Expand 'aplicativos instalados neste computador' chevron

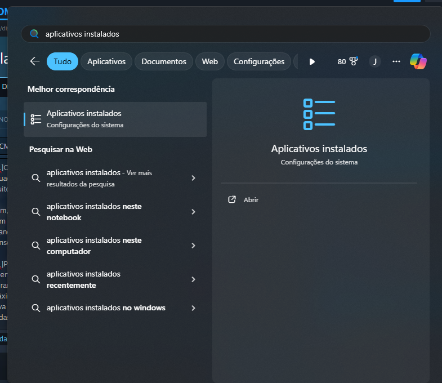[x=193, y=246]
